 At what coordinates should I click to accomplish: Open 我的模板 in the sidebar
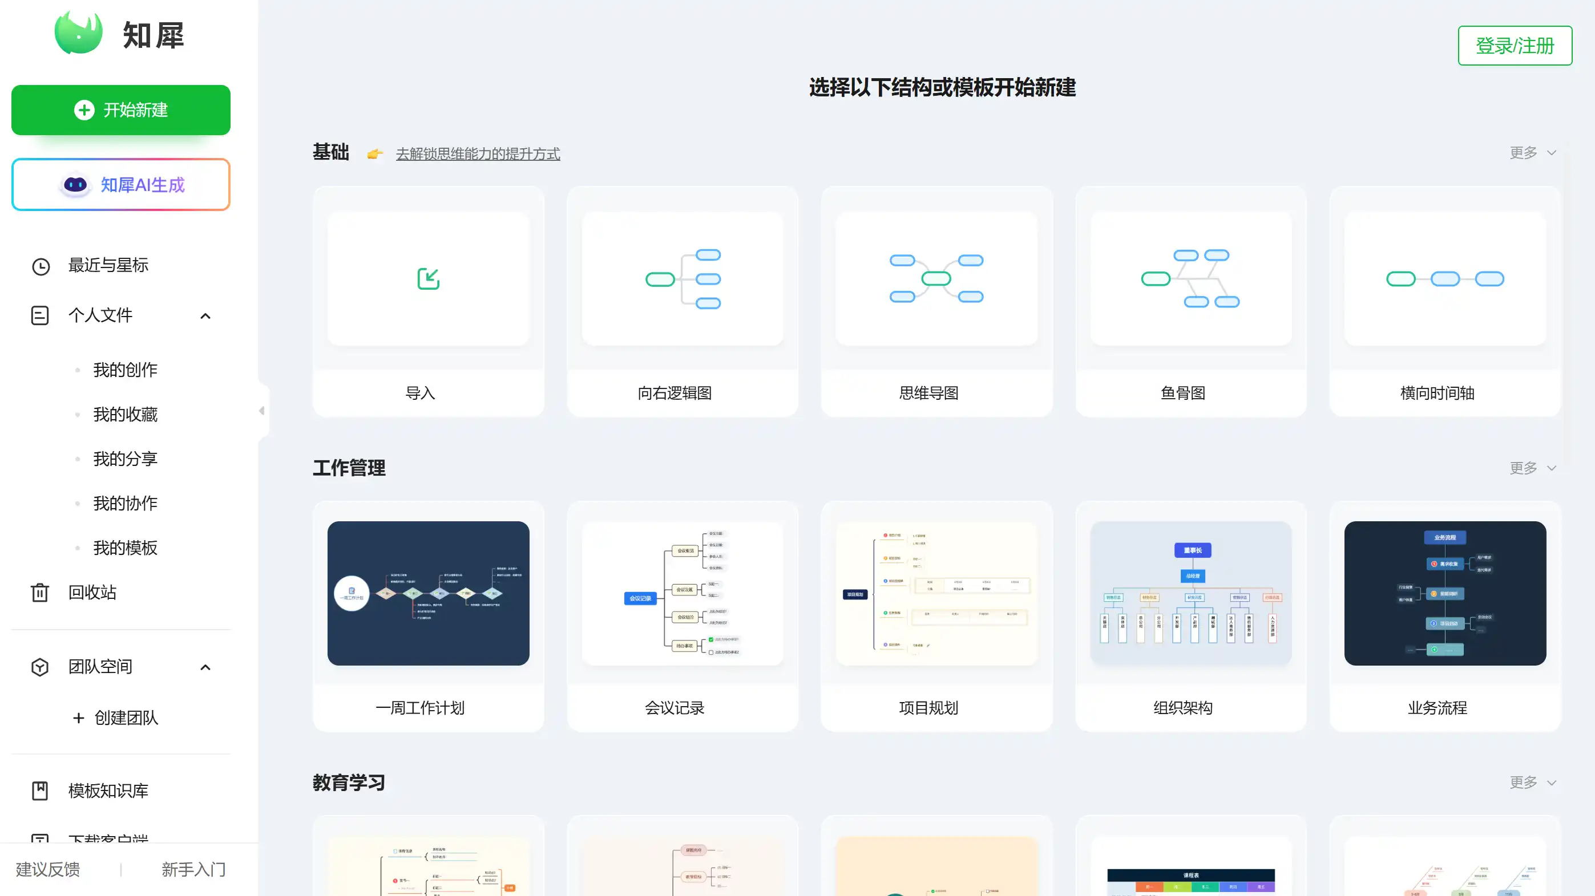click(125, 548)
